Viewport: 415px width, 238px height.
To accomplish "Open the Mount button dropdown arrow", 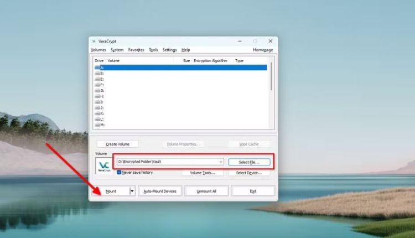I will (x=132, y=191).
